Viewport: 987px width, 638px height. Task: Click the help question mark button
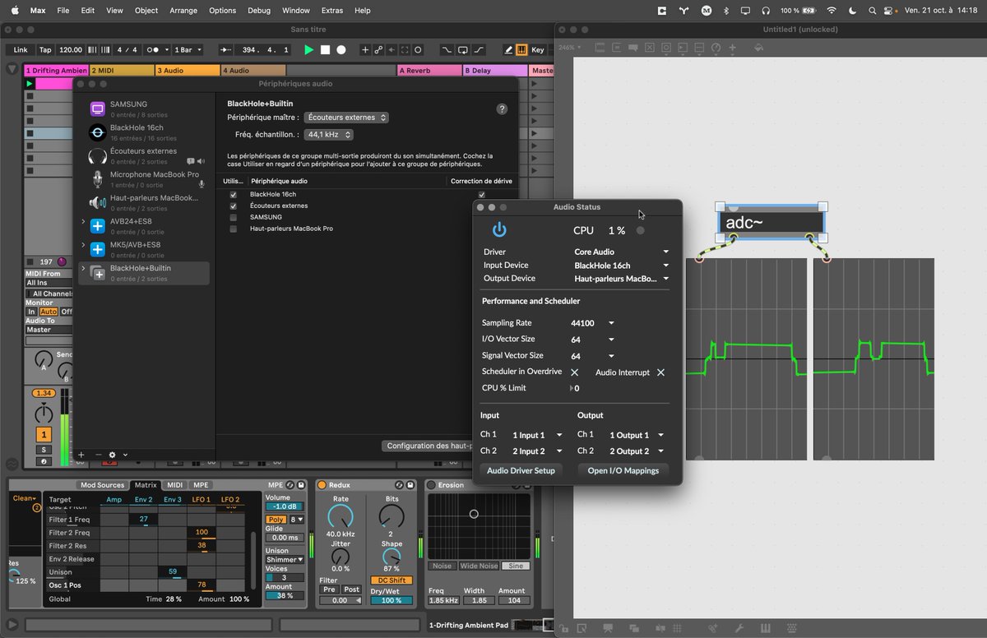pyautogui.click(x=502, y=109)
